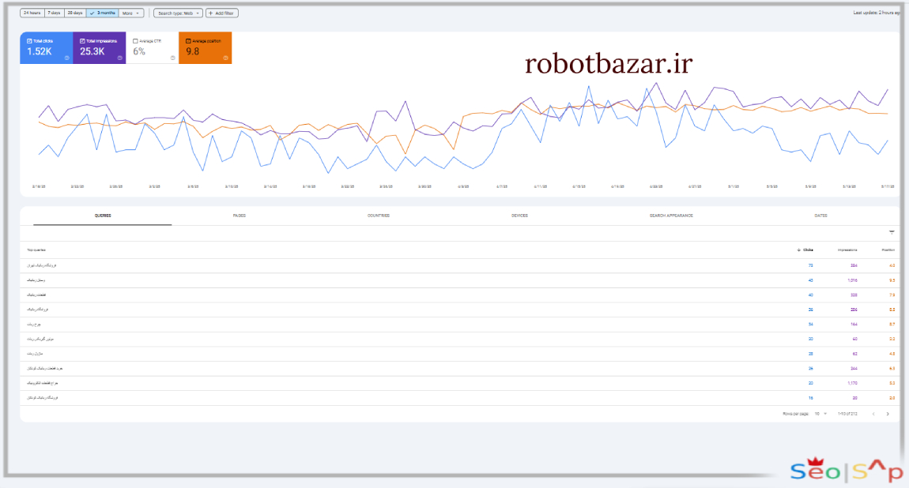Click the 1.52K total clicks value
The width and height of the screenshot is (909, 488).
point(40,51)
